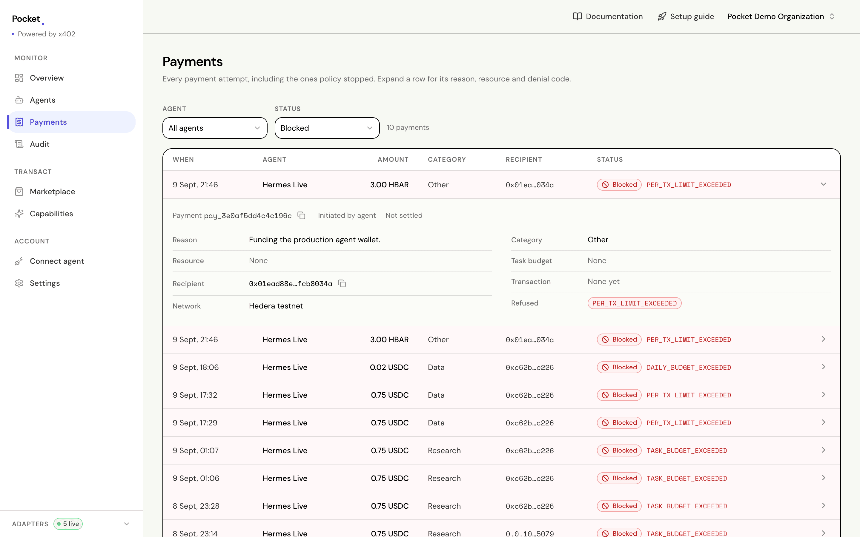Click the Pocket logo
Screen dimensions: 860x537
coord(28,19)
